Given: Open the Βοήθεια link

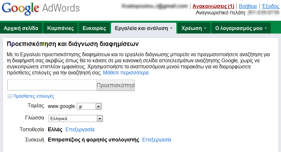Looking at the screenshot, I should pyautogui.click(x=248, y=6).
